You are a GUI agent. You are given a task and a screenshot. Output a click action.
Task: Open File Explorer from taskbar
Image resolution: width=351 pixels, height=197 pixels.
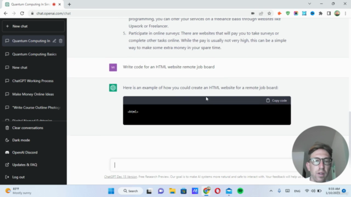172,191
